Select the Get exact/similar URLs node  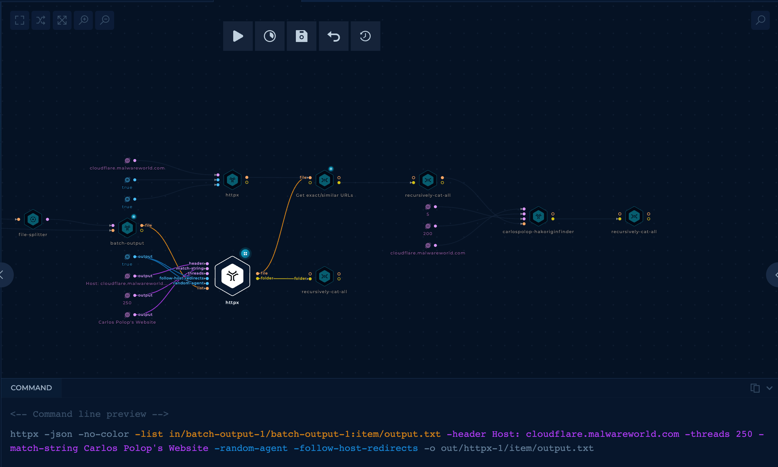coord(324,180)
